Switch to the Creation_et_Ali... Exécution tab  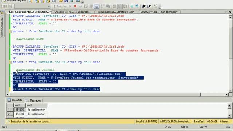click(x=73, y=12)
